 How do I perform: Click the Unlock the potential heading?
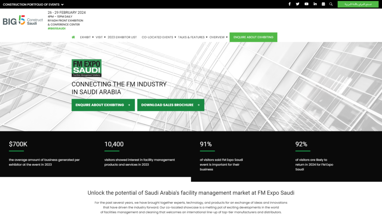pos(191,193)
